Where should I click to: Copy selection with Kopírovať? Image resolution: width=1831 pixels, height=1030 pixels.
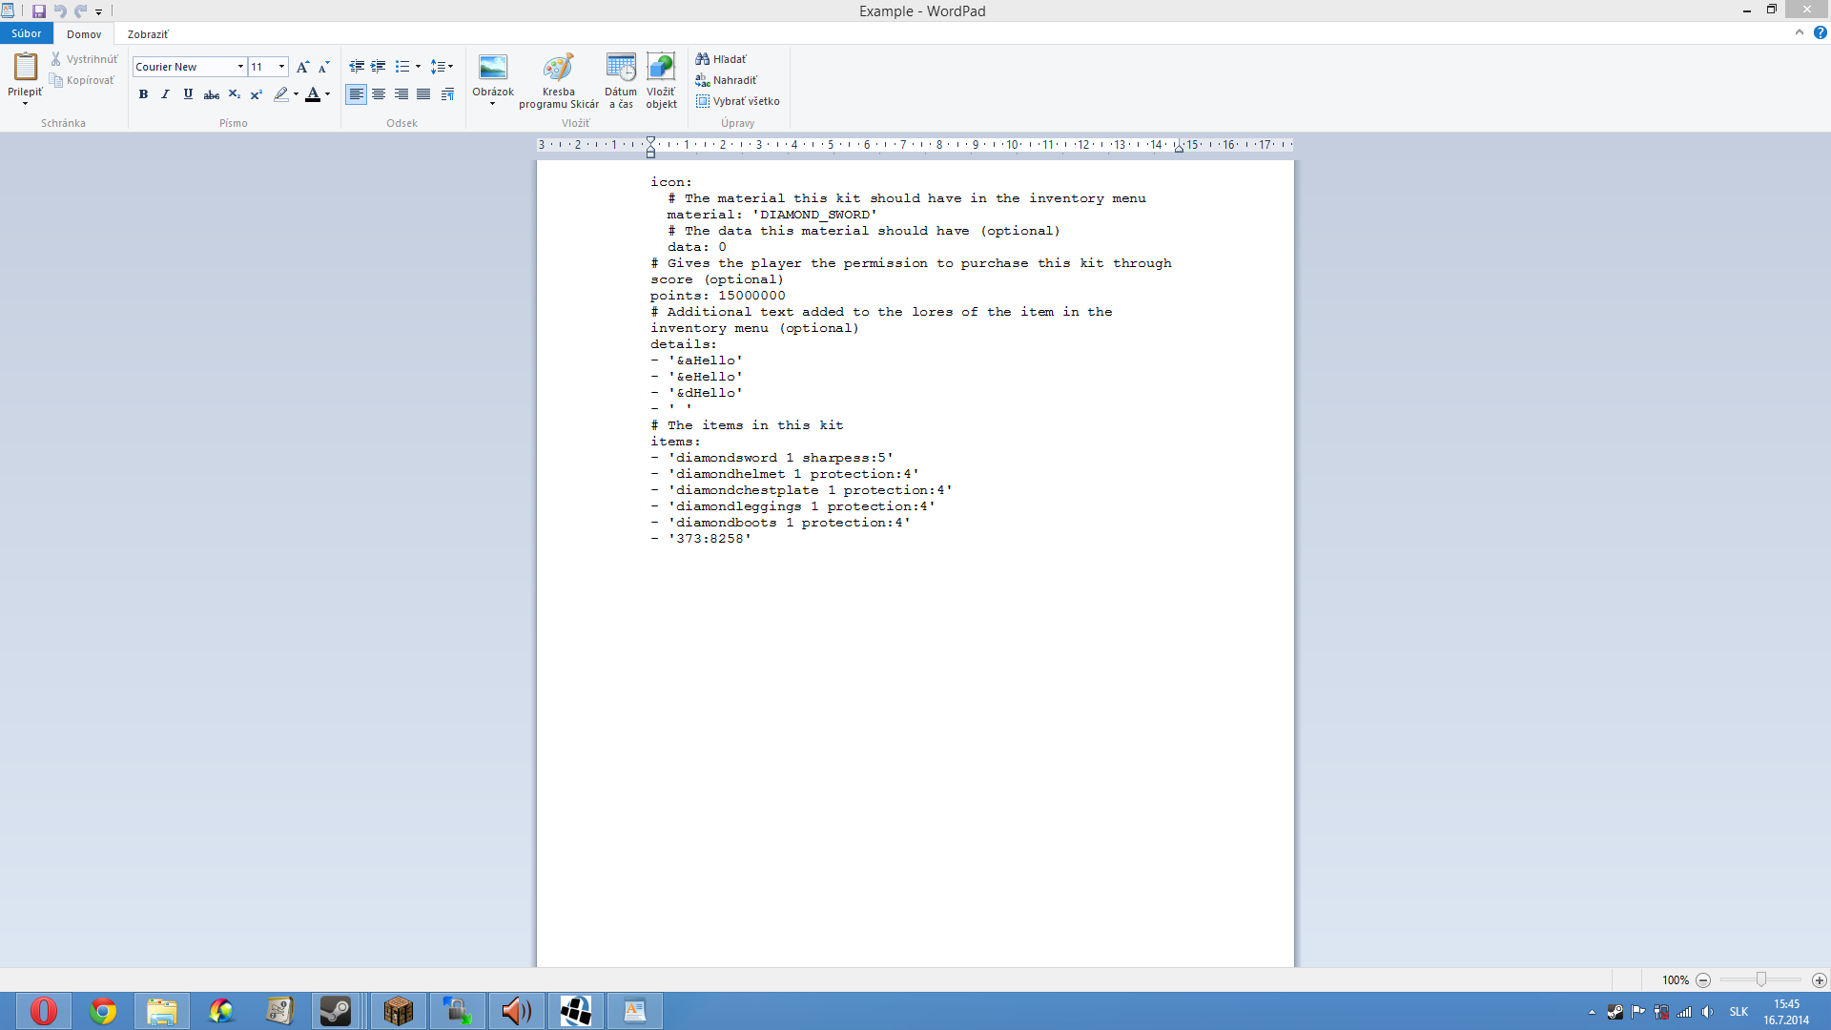tap(82, 80)
